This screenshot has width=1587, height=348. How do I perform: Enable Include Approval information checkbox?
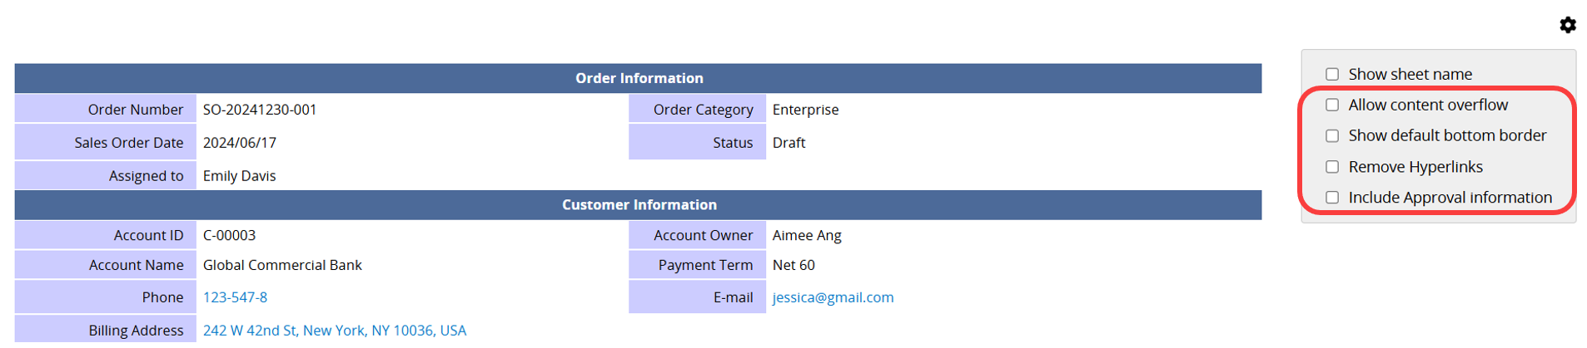pos(1331,198)
